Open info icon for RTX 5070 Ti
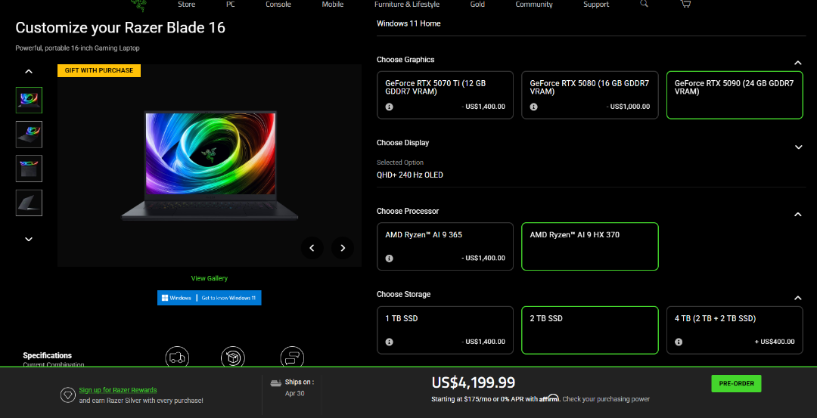Viewport: 817px width, 418px height. pyautogui.click(x=390, y=107)
